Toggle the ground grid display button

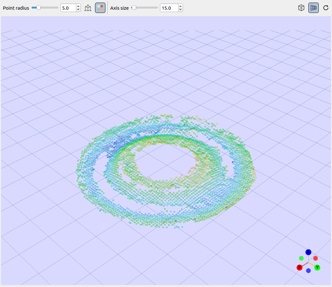(313, 8)
